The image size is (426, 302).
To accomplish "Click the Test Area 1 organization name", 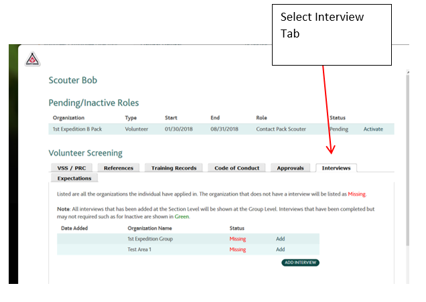I will point(139,249).
